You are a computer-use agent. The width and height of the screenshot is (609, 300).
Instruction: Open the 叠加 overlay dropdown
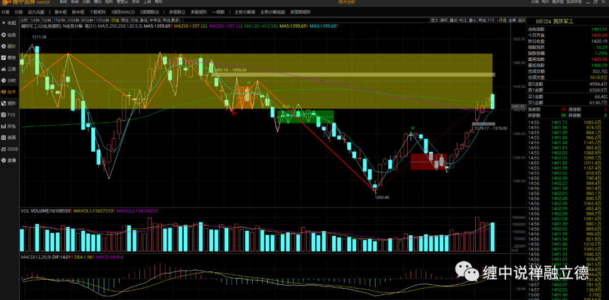point(453,20)
